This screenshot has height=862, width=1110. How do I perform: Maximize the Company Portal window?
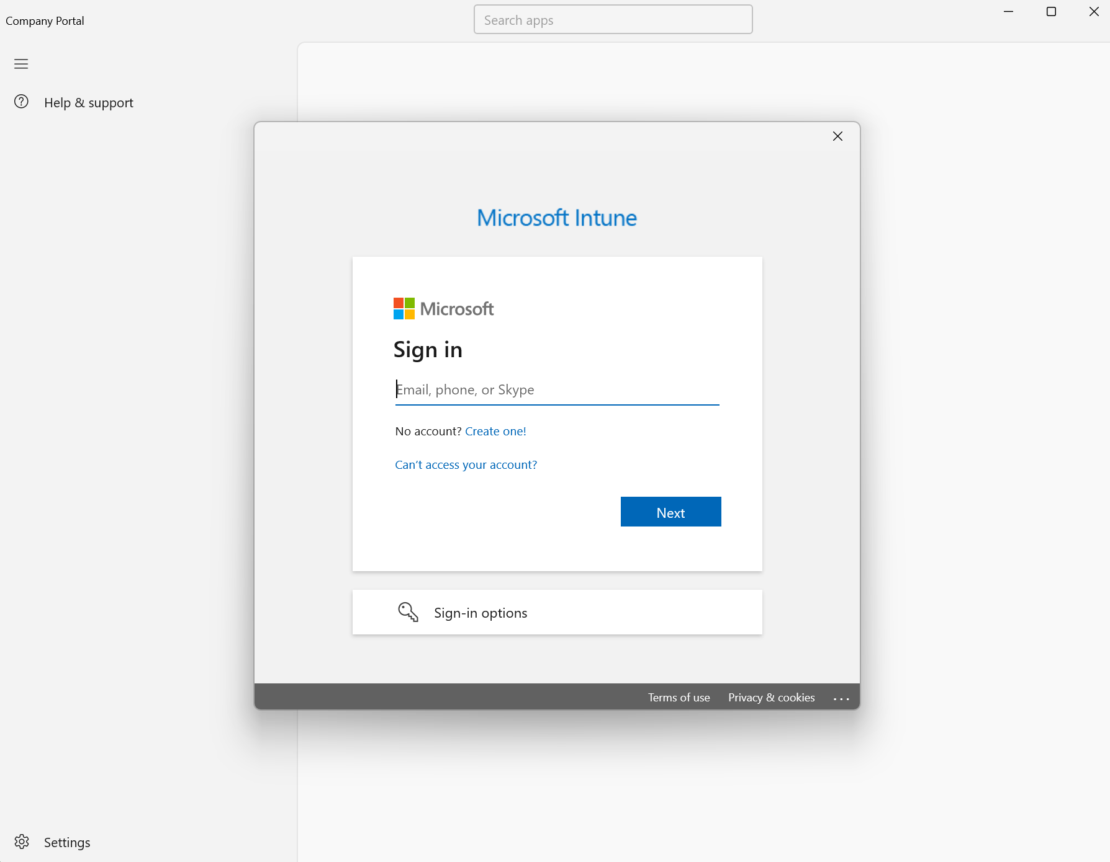(1051, 12)
